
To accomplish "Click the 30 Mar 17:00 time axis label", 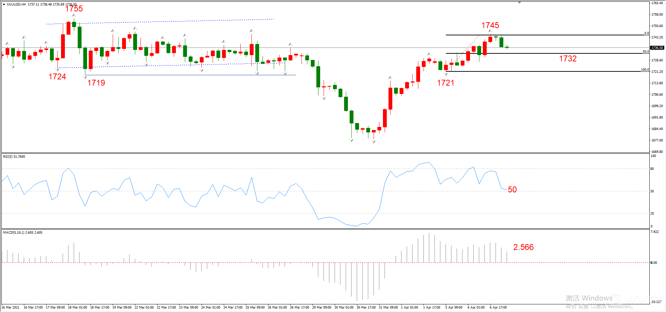I will coord(367,307).
